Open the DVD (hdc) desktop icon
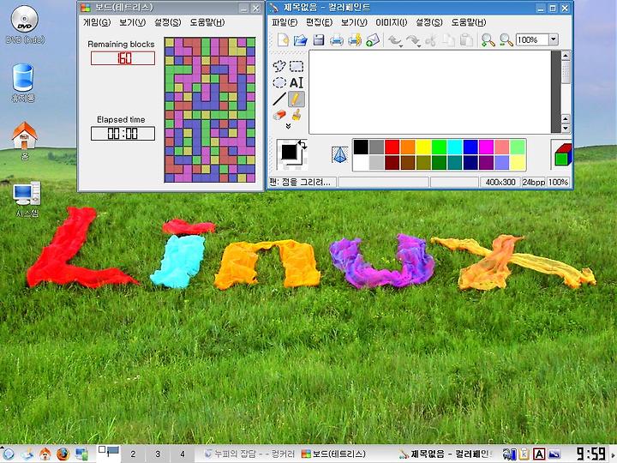Viewport: 617px width, 463px height. pos(25,24)
